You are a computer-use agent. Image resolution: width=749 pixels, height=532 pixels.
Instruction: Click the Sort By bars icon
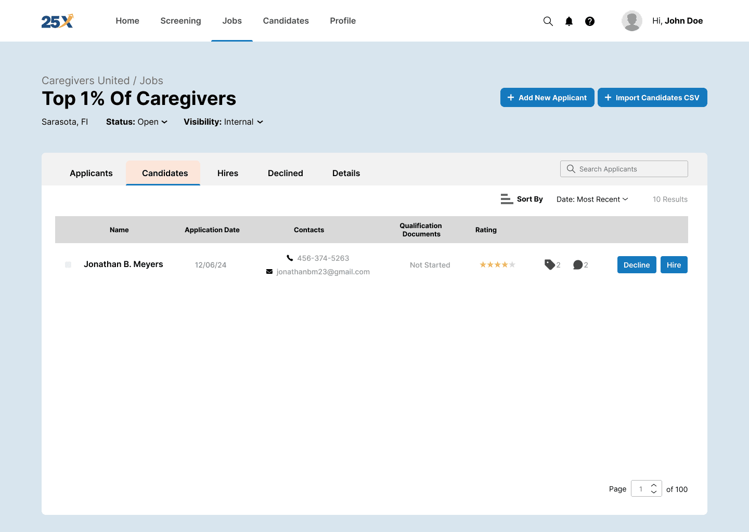pyautogui.click(x=507, y=199)
